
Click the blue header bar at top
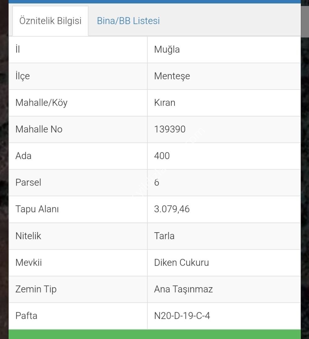(x=154, y=2)
